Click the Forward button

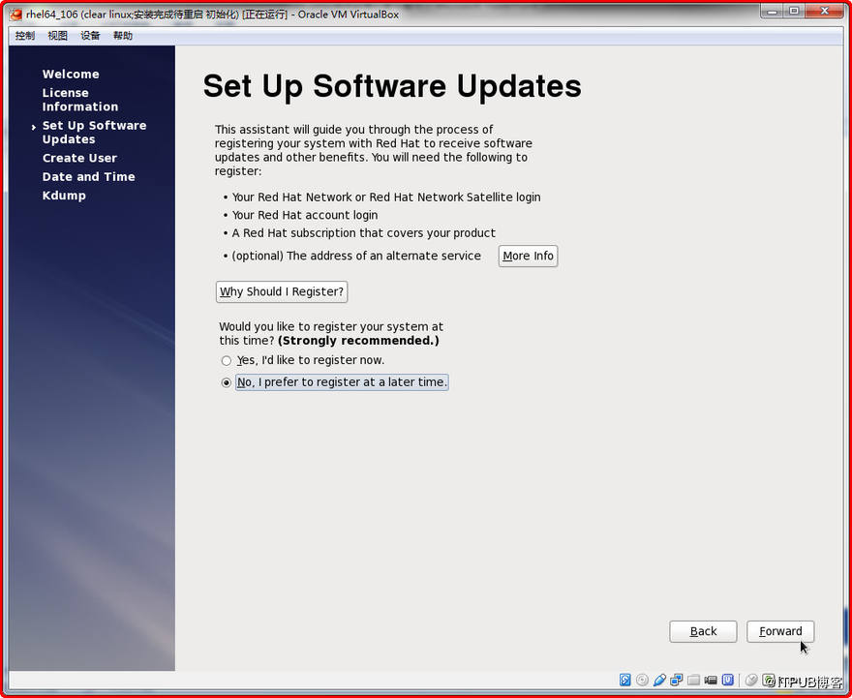pyautogui.click(x=780, y=631)
